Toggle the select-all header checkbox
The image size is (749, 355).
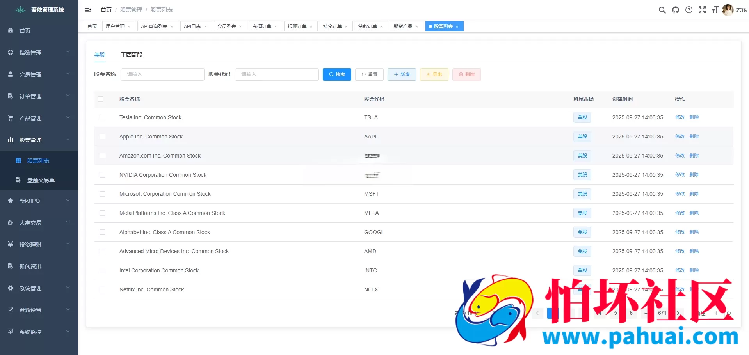point(101,99)
